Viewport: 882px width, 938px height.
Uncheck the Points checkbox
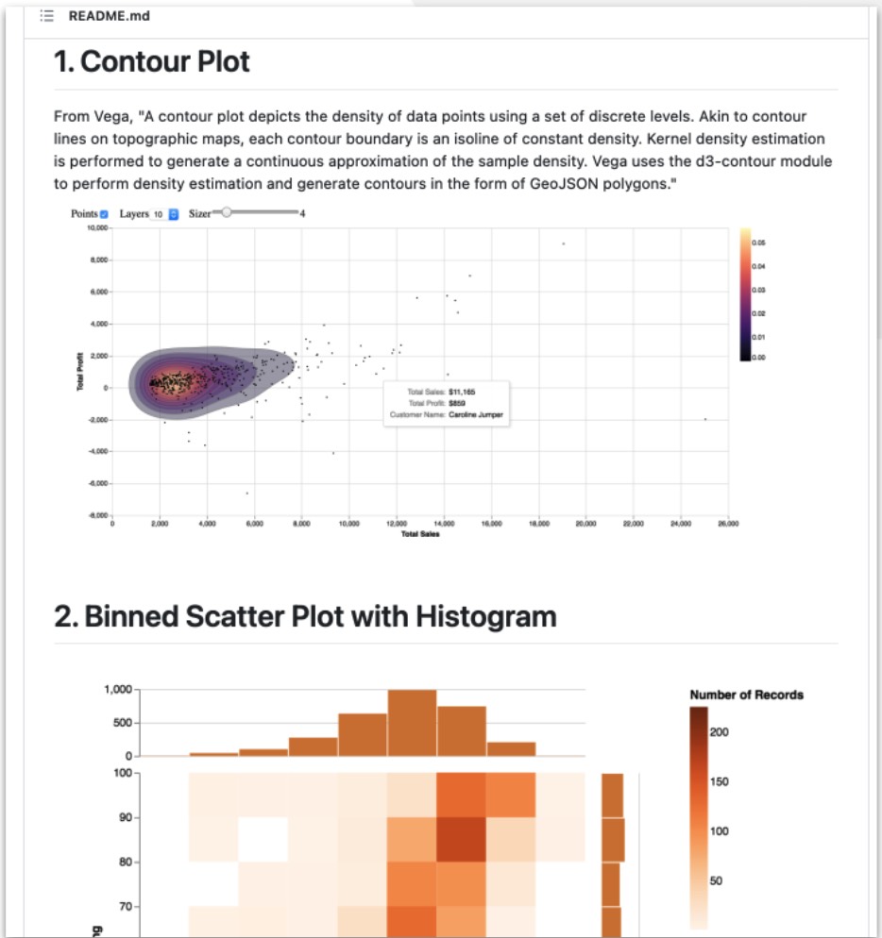click(x=104, y=214)
